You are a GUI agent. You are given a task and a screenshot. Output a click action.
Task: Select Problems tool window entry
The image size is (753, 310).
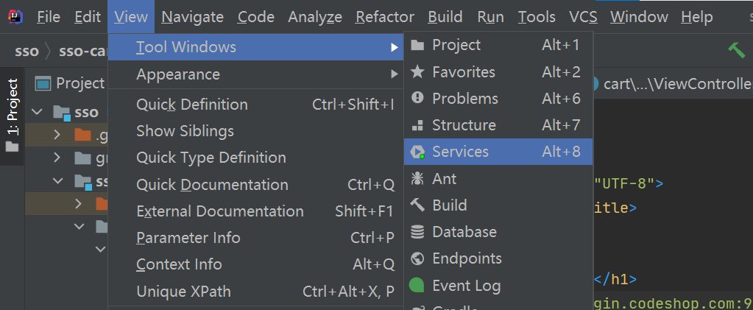pyautogui.click(x=464, y=99)
